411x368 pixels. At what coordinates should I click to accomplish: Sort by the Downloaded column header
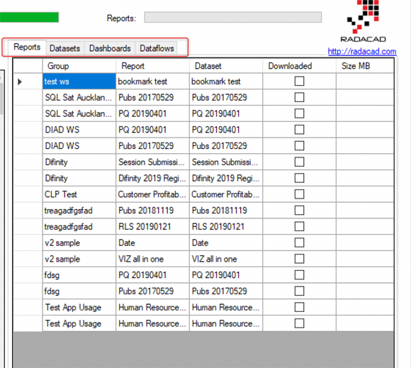tap(299, 66)
